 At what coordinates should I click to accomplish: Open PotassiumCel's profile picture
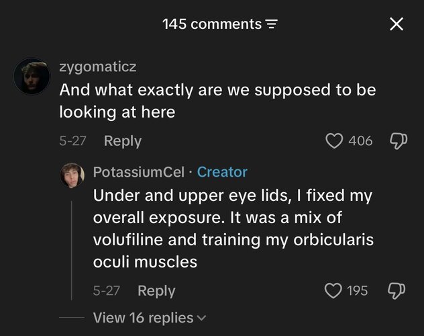(x=72, y=175)
